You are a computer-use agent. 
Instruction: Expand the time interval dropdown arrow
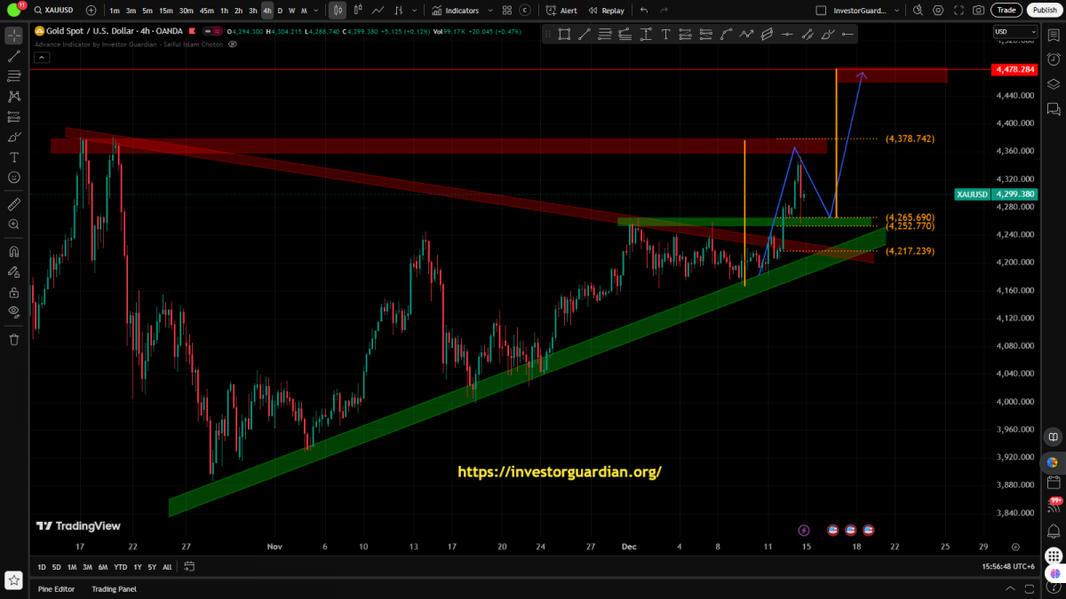click(317, 11)
